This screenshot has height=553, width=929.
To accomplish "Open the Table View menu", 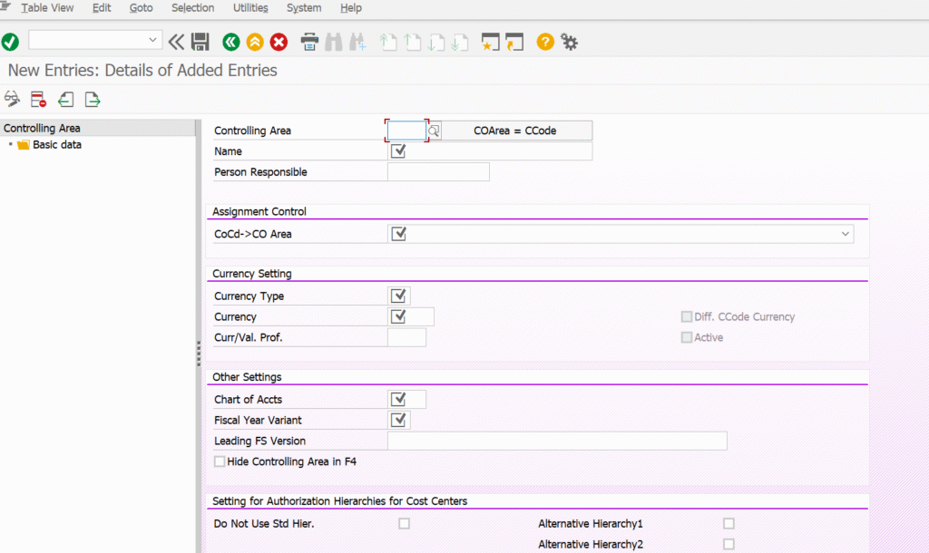I will pyautogui.click(x=47, y=7).
